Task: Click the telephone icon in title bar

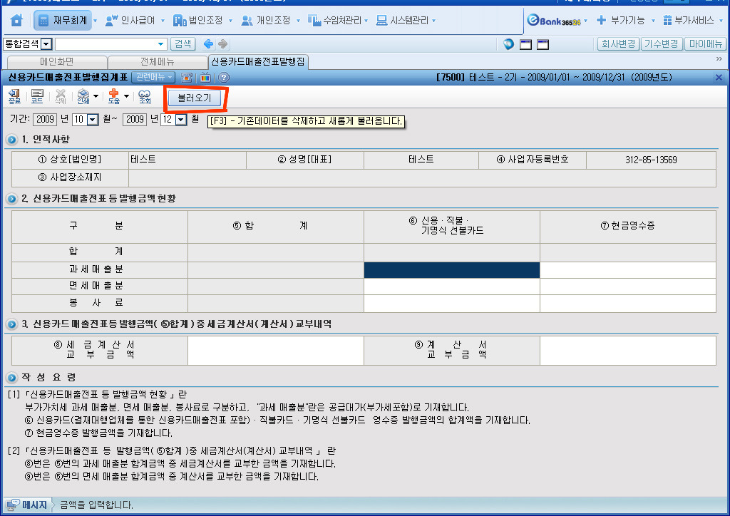Action: (x=187, y=78)
